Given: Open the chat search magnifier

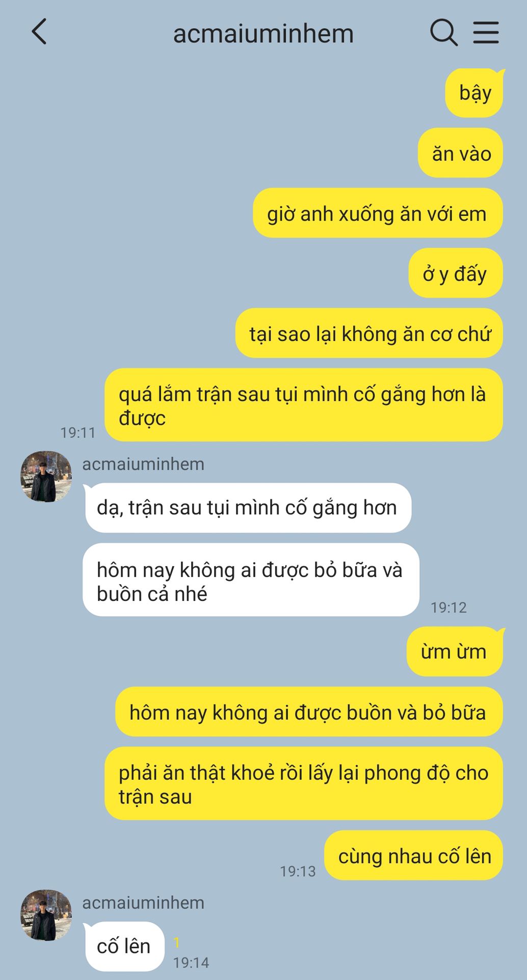Looking at the screenshot, I should coord(443,33).
